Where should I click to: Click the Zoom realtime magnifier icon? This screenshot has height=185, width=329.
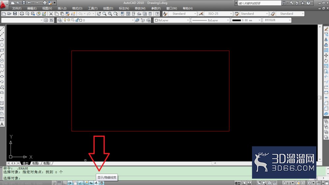point(104,13)
